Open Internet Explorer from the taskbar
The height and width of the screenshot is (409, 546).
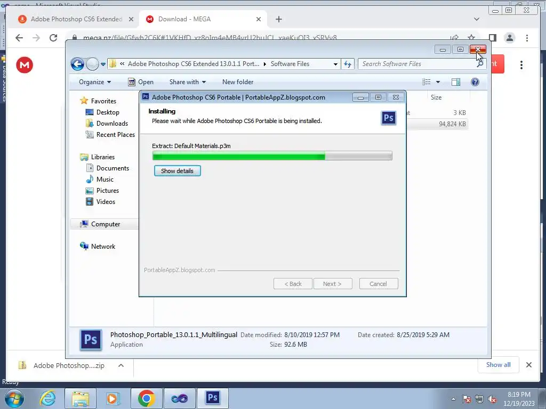47,398
